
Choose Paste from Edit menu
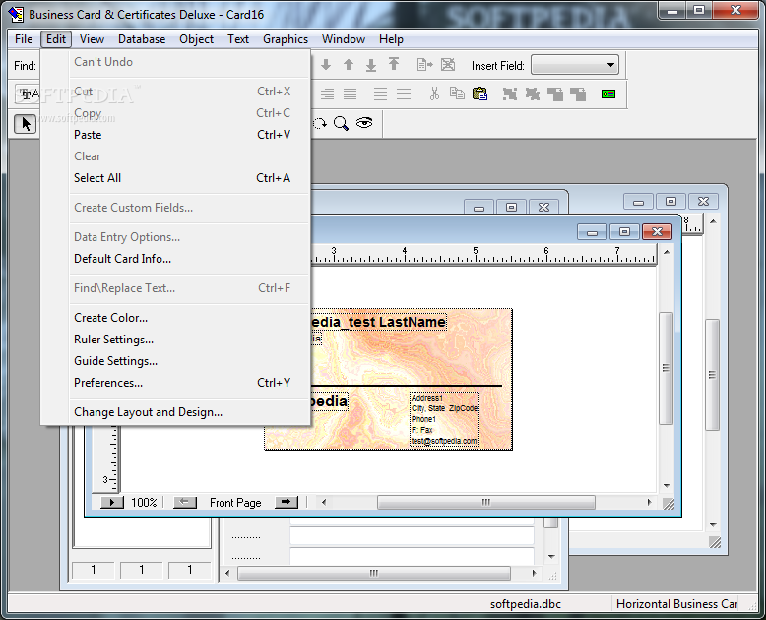point(182,135)
